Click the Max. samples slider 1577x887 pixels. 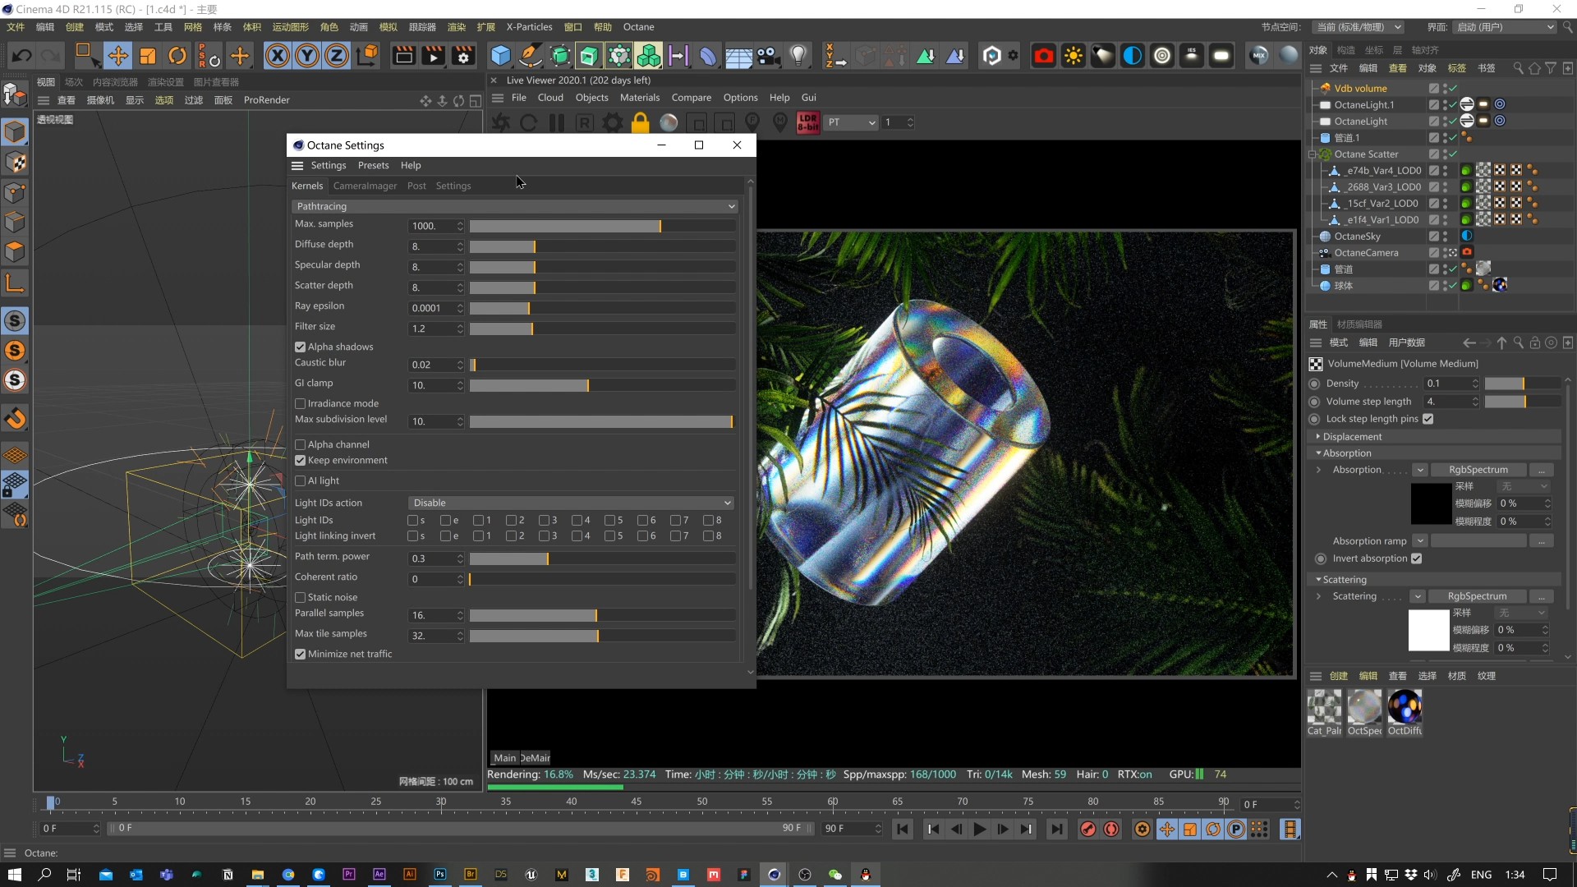pyautogui.click(x=602, y=226)
